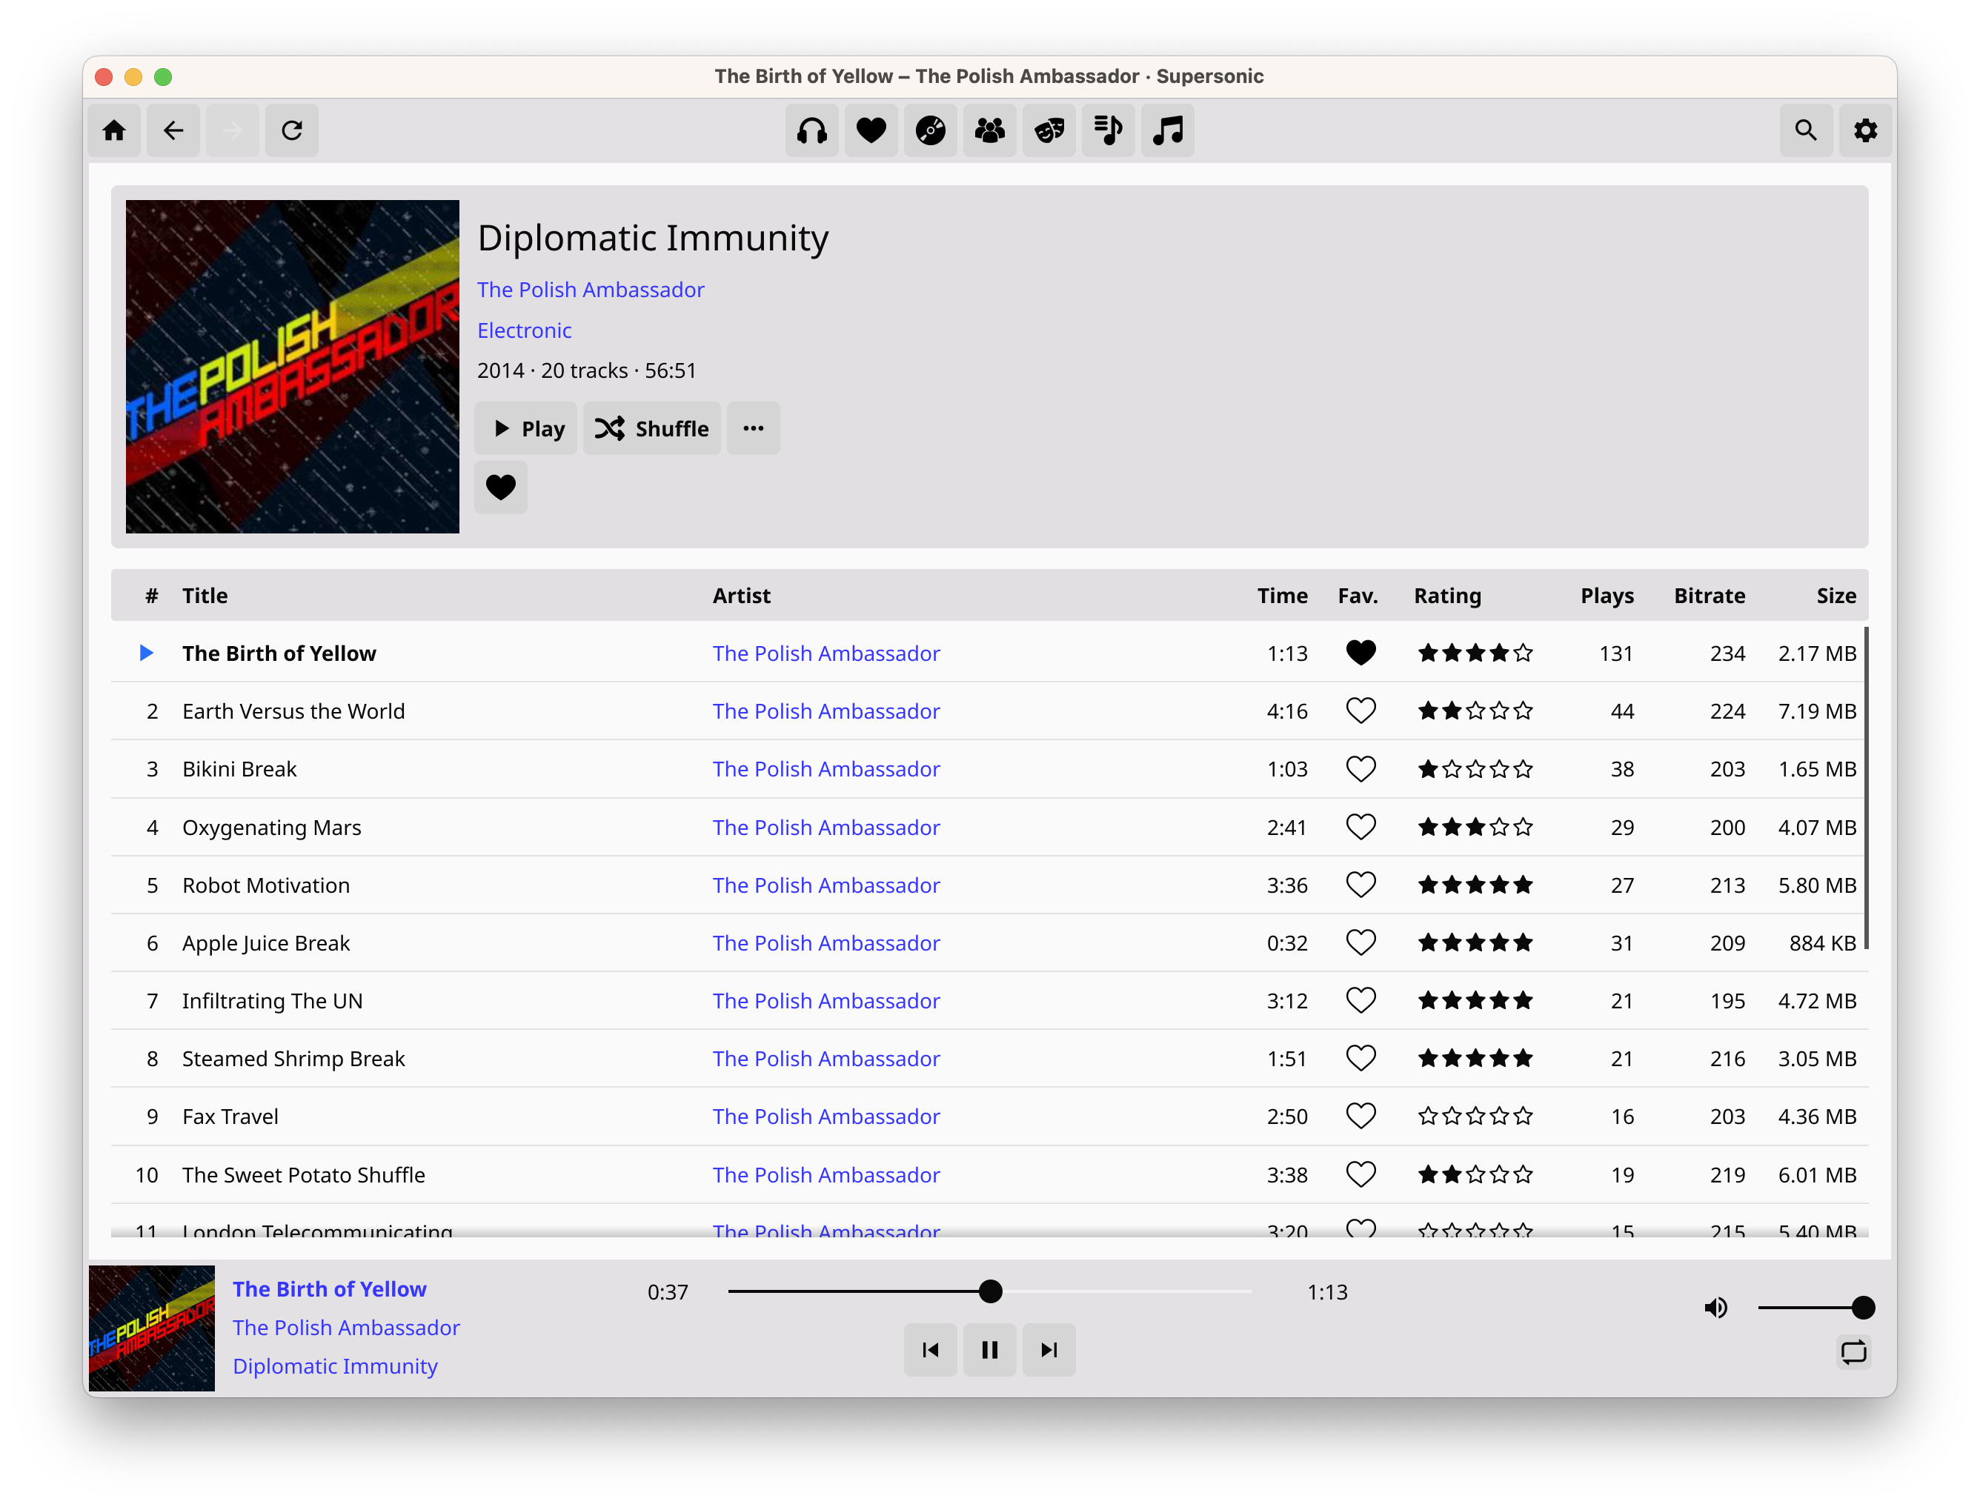1980x1507 pixels.
Task: Sort tracks by the Plays column header
Action: pyautogui.click(x=1606, y=596)
